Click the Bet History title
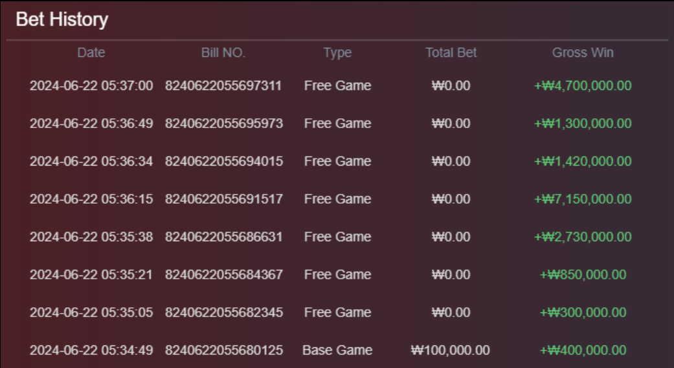Image resolution: width=674 pixels, height=368 pixels. 62,19
